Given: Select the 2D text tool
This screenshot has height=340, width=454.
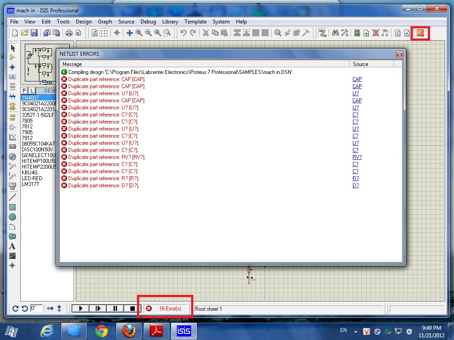Looking at the screenshot, I should coord(12,246).
